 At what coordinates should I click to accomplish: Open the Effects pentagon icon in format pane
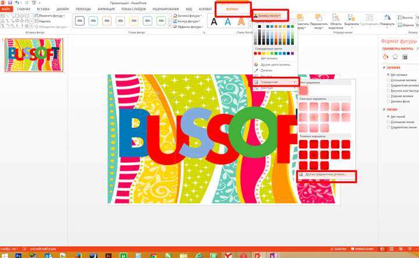(x=395, y=57)
